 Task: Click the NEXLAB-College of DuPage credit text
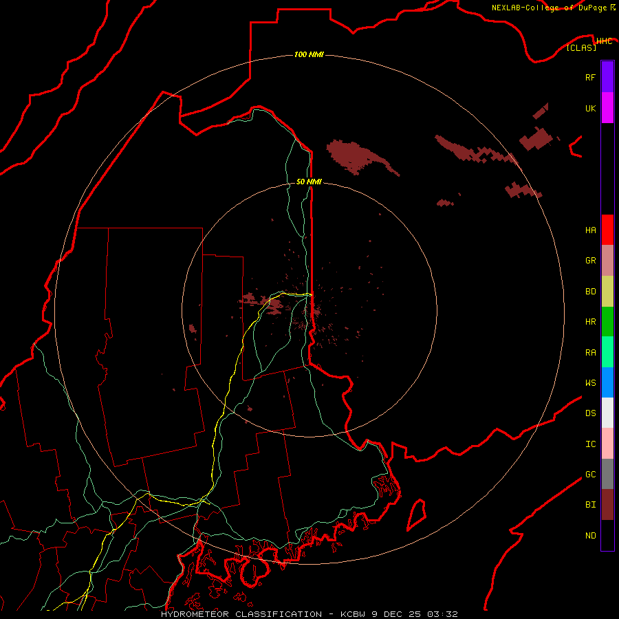click(550, 8)
